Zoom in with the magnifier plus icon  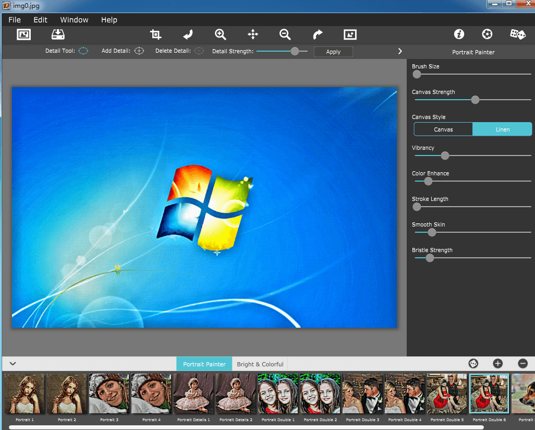221,34
